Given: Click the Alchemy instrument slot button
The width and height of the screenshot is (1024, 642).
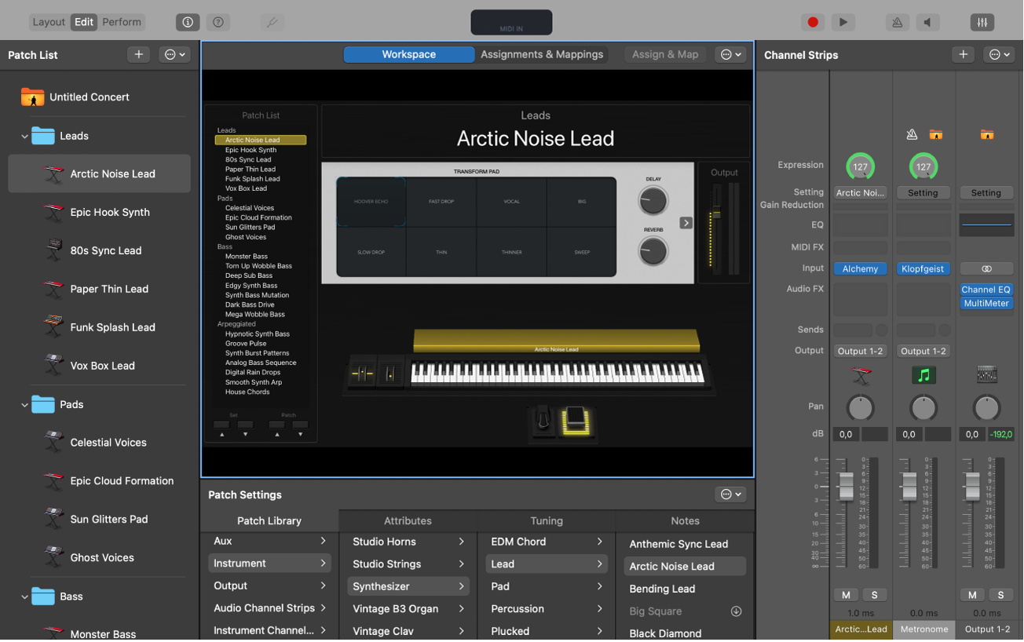Looking at the screenshot, I should click(860, 268).
